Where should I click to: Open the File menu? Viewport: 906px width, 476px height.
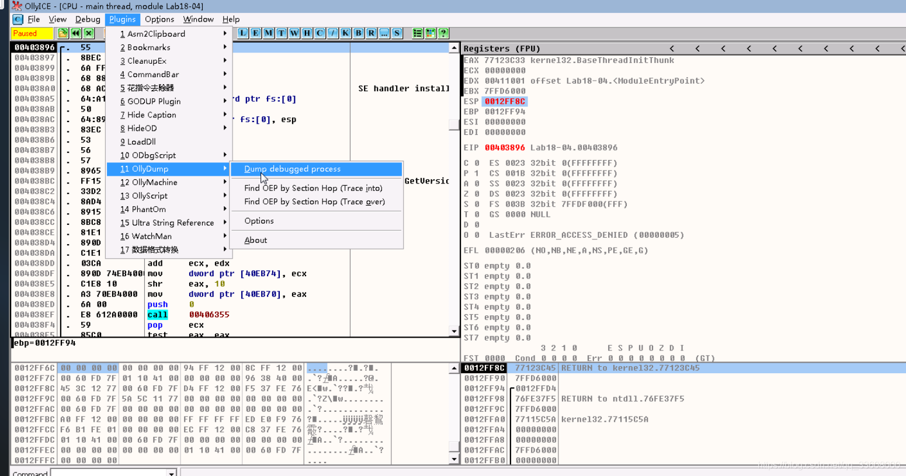34,19
